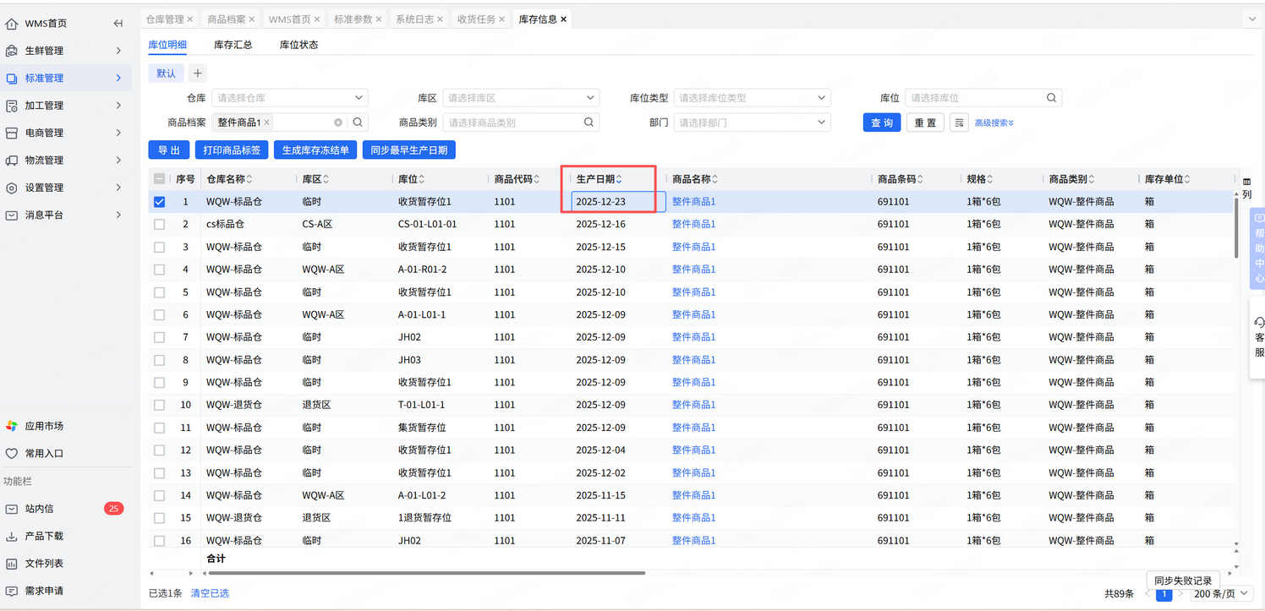Collapse the sidebar with the arrow icon
This screenshot has height=611, width=1265.
click(x=118, y=24)
